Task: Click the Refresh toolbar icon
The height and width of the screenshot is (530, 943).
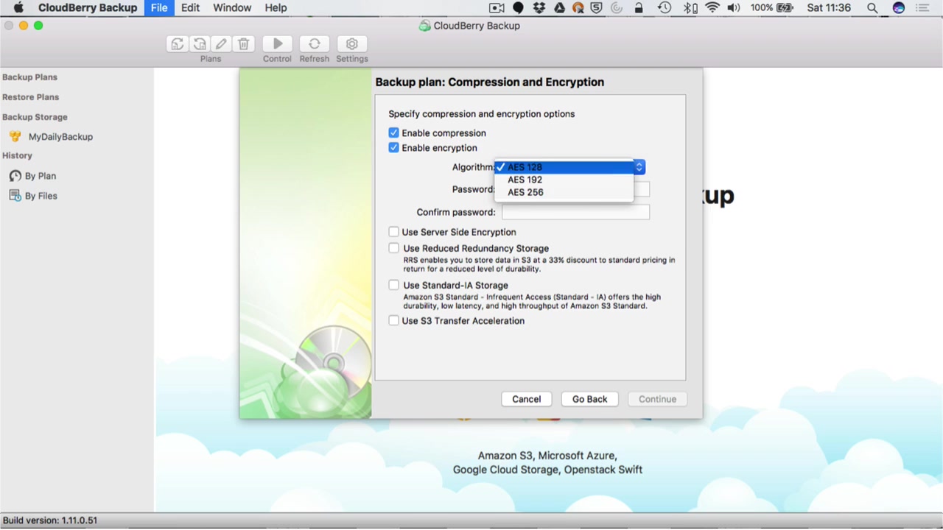Action: pos(315,44)
